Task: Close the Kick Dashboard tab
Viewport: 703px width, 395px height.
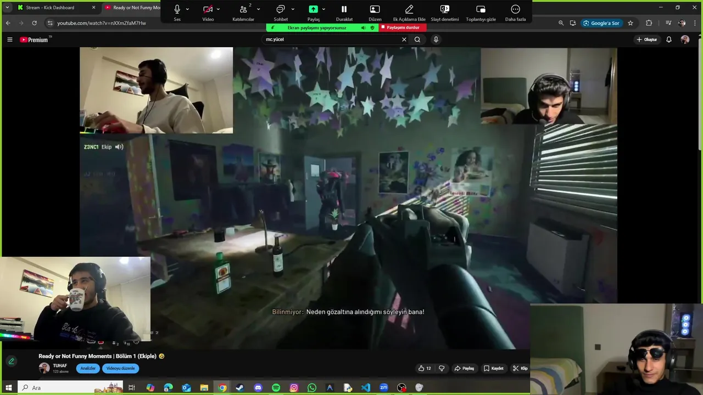Action: click(93, 8)
